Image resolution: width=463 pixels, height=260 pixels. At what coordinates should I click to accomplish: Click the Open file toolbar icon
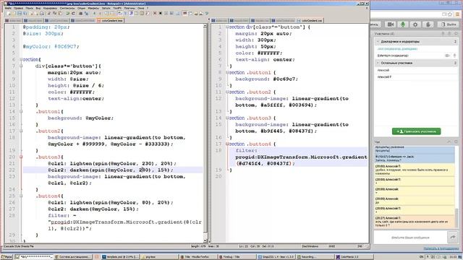coord(14,13)
